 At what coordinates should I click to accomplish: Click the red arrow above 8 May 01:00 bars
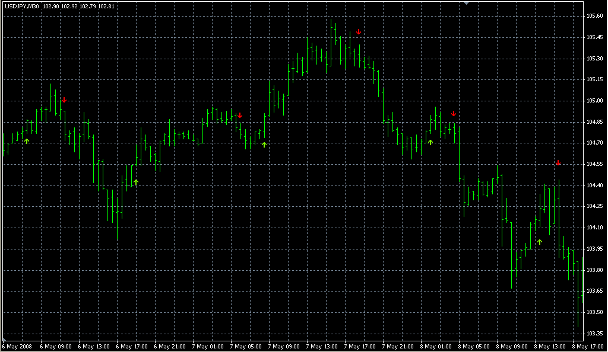click(x=454, y=113)
